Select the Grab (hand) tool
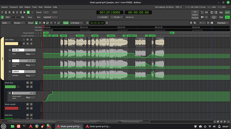This screenshot has width=231, height=129. pos(36,23)
